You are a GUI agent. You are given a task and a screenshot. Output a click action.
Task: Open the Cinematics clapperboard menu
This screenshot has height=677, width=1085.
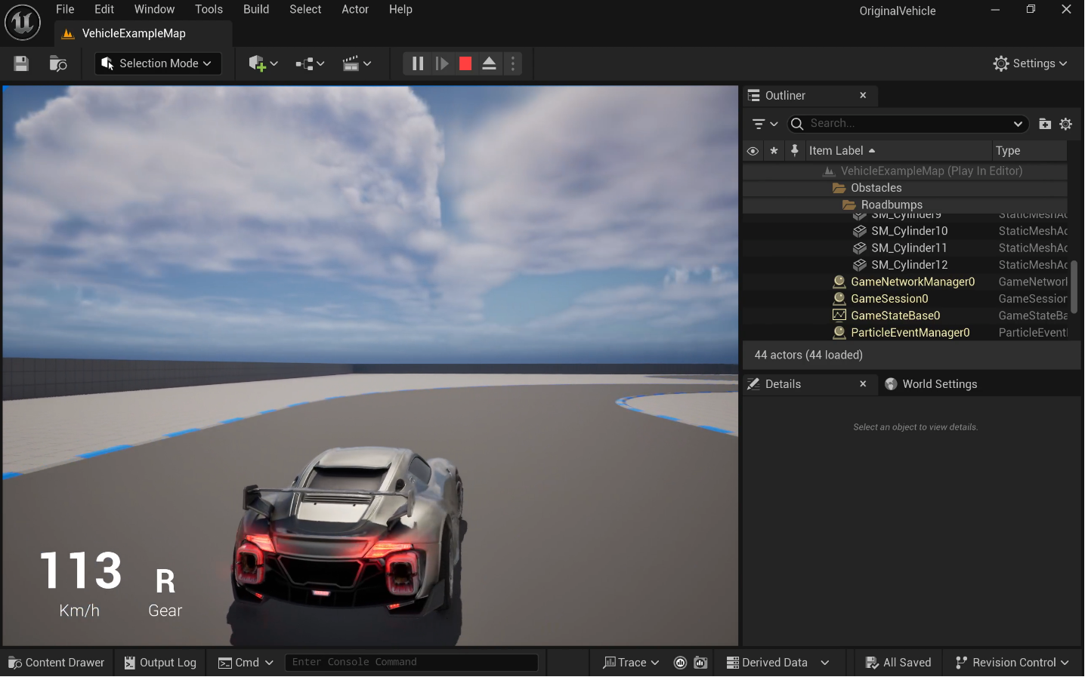(x=357, y=63)
